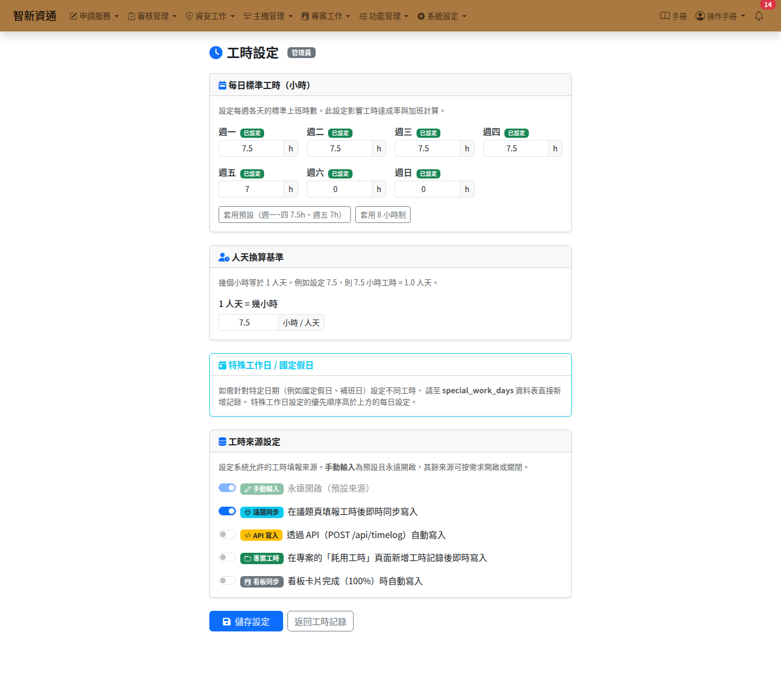Image resolution: width=781 pixels, height=677 pixels.
Task: Focus the 週二 hours input field
Action: pos(340,149)
